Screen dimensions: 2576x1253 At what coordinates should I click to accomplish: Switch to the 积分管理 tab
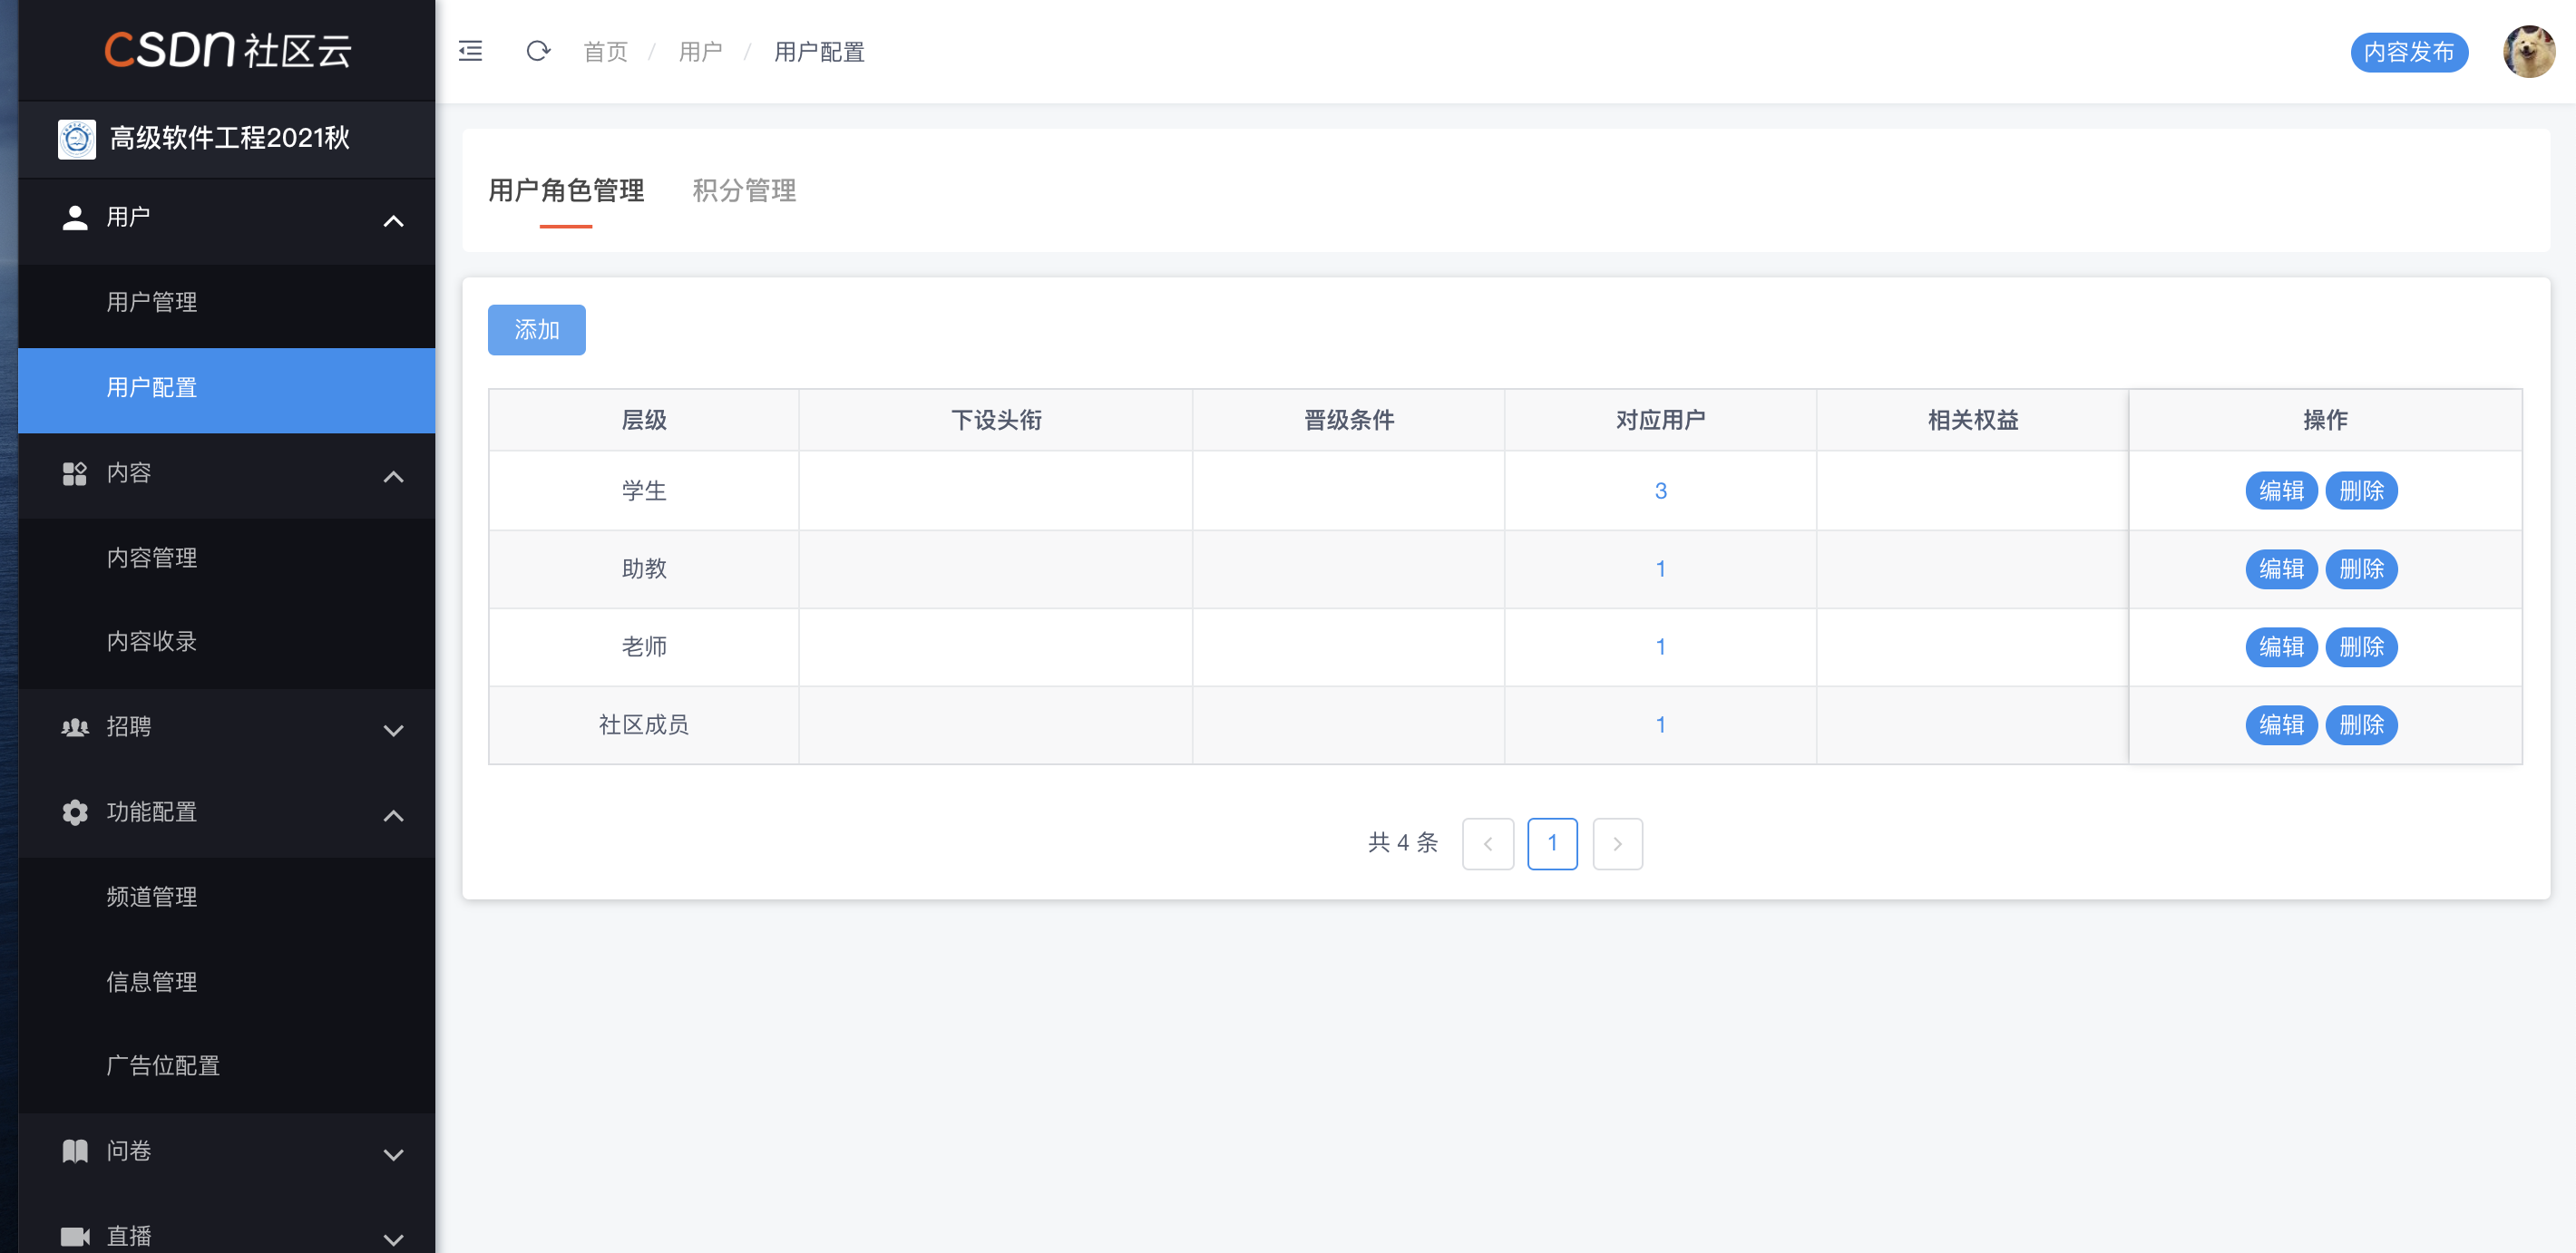(744, 189)
